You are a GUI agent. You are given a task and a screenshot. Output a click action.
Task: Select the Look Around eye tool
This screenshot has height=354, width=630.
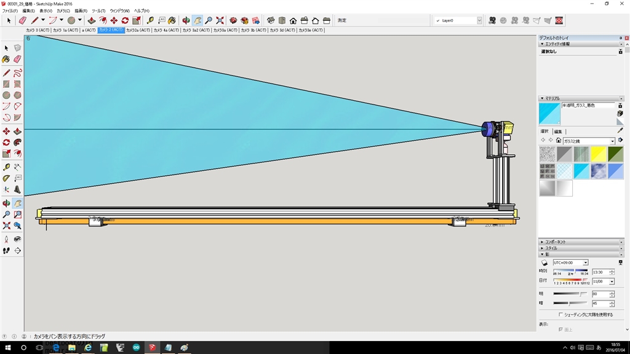tap(17, 240)
